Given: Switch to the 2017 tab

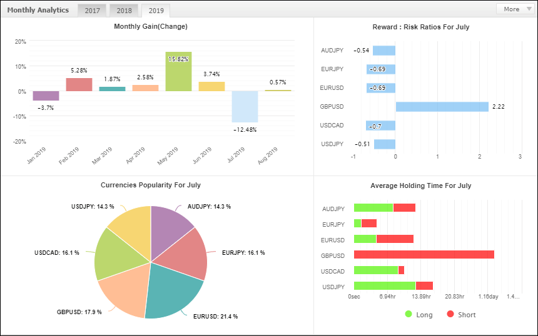Looking at the screenshot, I should click(x=93, y=11).
